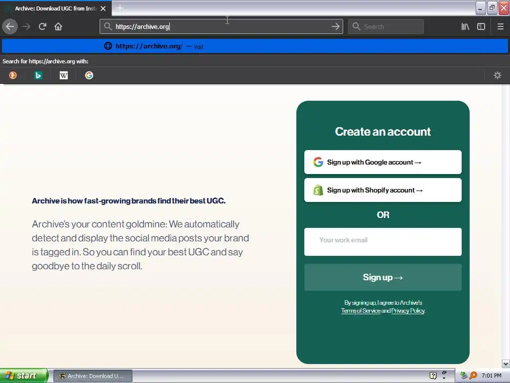Click the help tray icon with question mark
This screenshot has height=383, width=510.
433,376
